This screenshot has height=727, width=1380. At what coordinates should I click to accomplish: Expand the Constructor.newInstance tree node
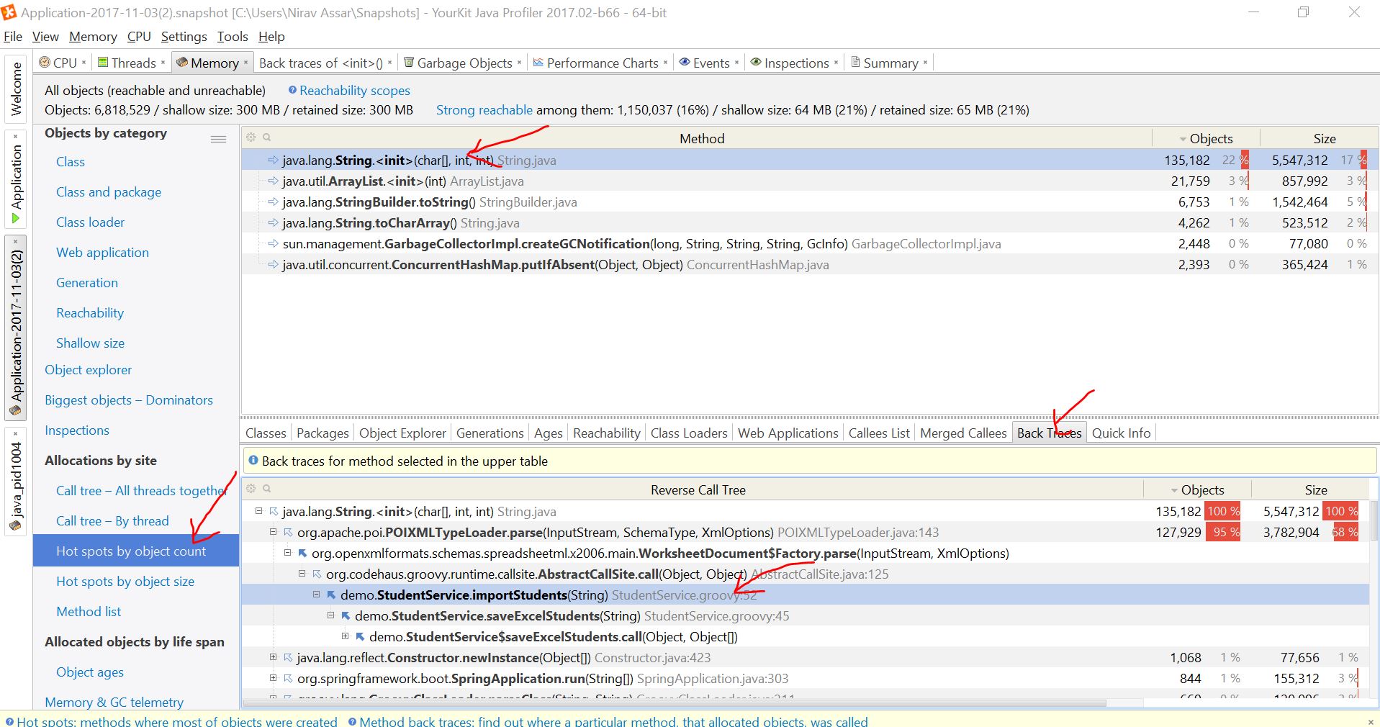tap(273, 657)
